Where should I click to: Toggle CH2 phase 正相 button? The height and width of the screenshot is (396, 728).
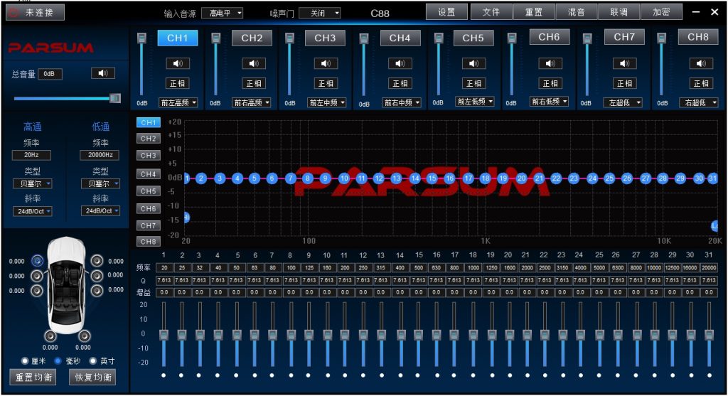(254, 83)
